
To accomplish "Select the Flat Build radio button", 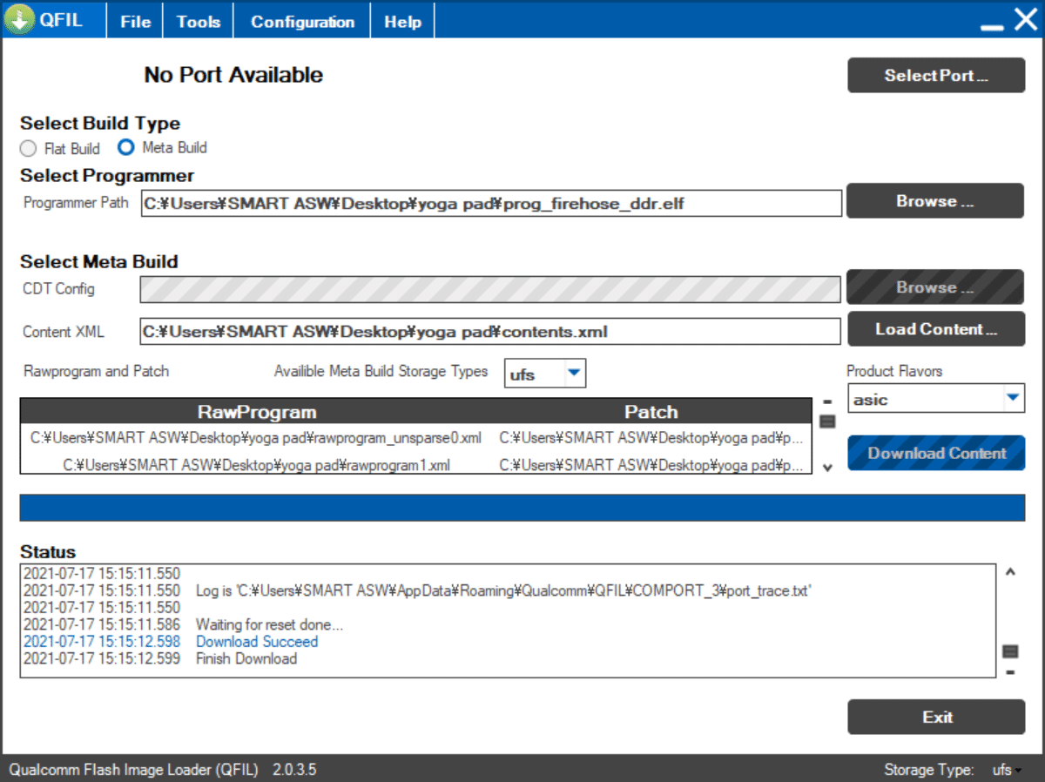I will click(29, 149).
